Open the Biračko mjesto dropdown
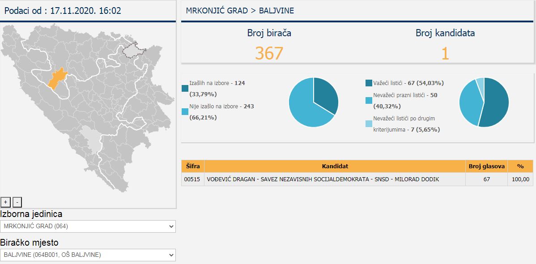 pos(88,255)
